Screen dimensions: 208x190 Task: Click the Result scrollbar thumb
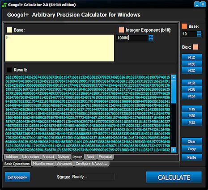pos(174,92)
